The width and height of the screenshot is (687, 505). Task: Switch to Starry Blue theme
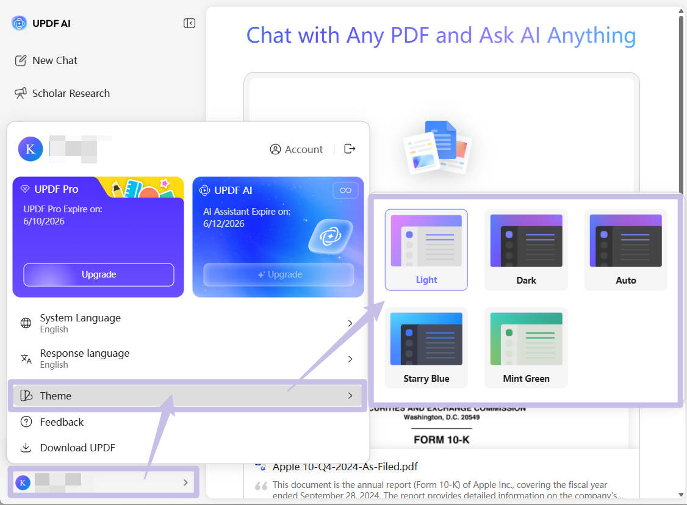point(426,348)
